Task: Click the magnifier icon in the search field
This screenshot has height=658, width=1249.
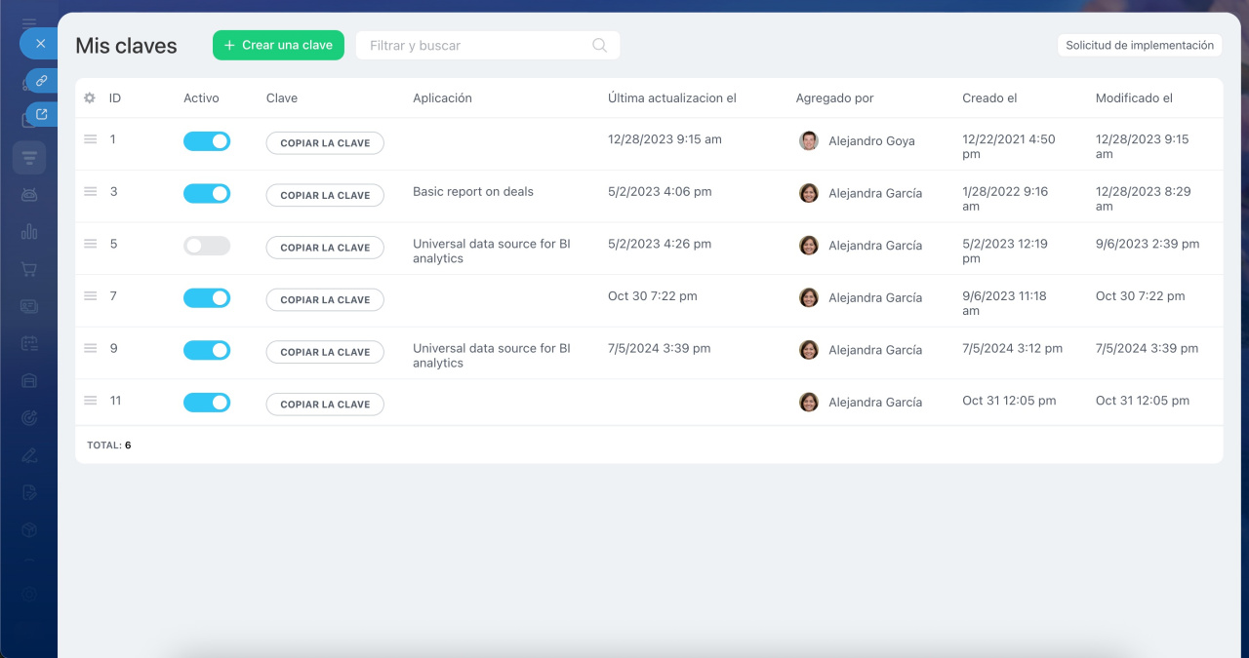Action: pos(599,45)
